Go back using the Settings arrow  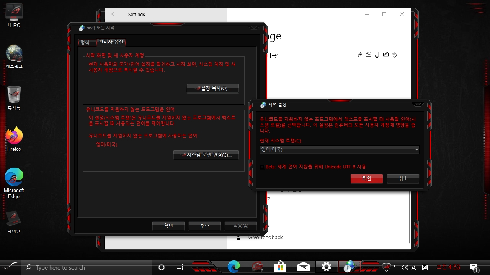pos(114,14)
